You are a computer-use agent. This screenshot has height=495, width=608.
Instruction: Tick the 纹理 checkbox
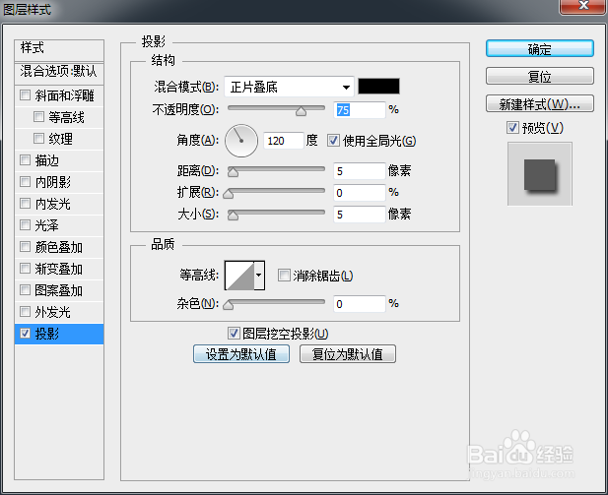[x=38, y=139]
